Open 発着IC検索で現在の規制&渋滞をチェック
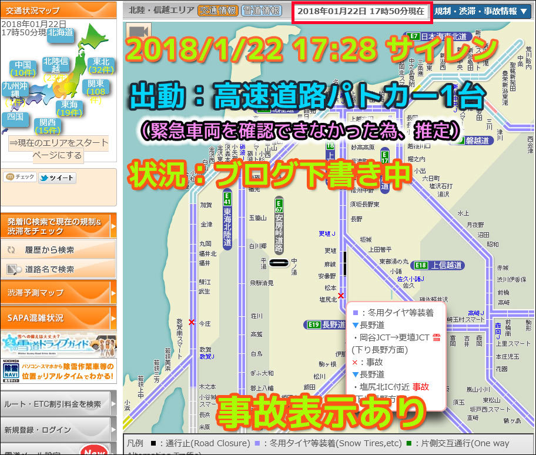The image size is (536, 455). (x=59, y=226)
